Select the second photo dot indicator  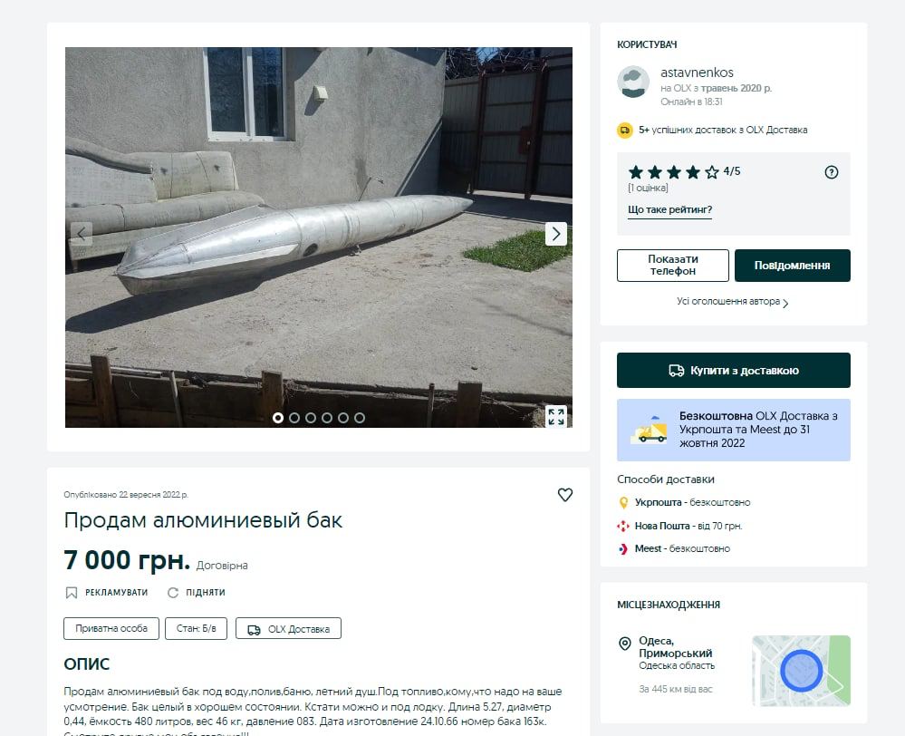click(x=294, y=418)
